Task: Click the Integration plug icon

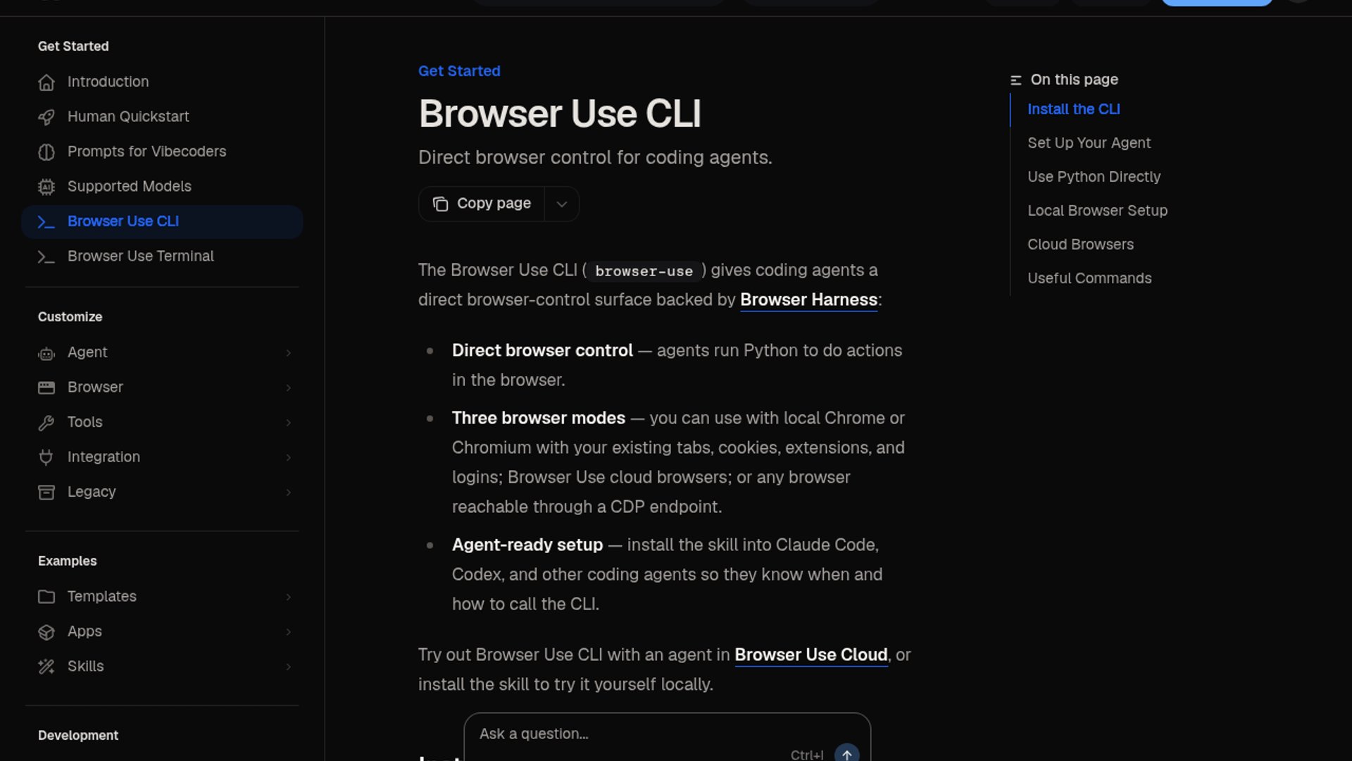Action: [x=46, y=457]
